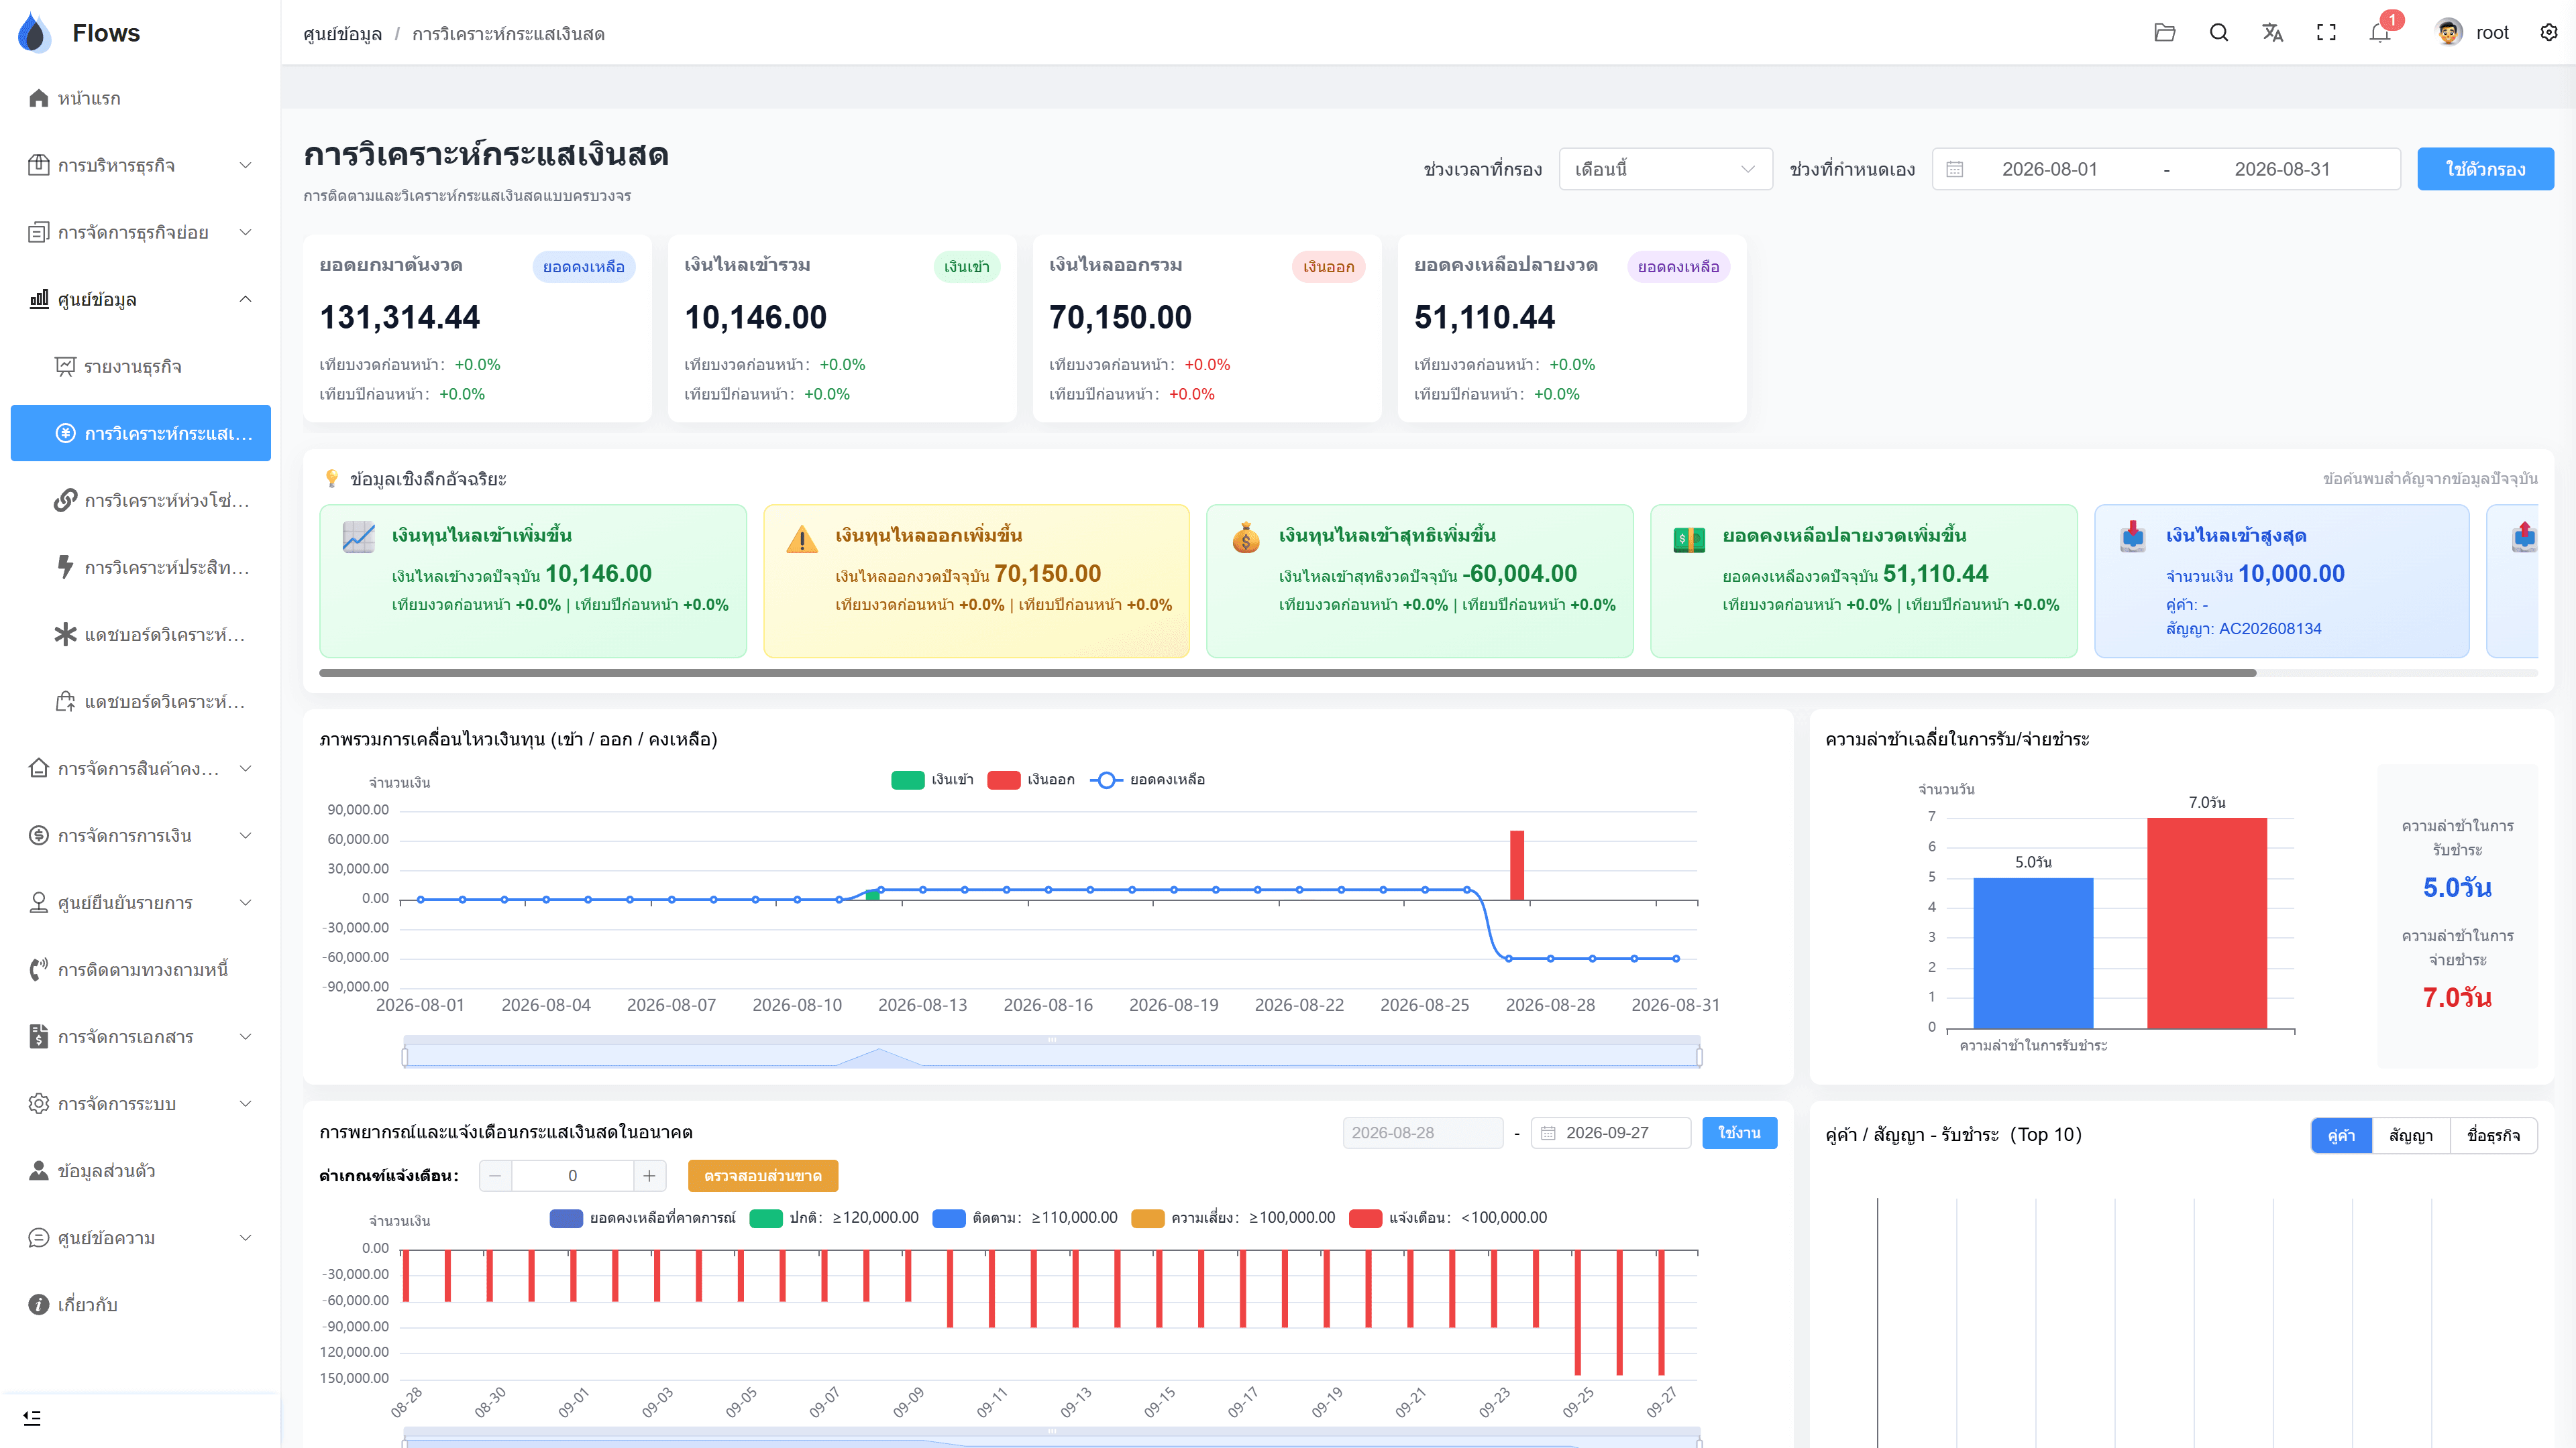Click the lightning icon beside การวิเคราะห์ประสิท
Image resolution: width=2576 pixels, height=1448 pixels.
point(65,566)
